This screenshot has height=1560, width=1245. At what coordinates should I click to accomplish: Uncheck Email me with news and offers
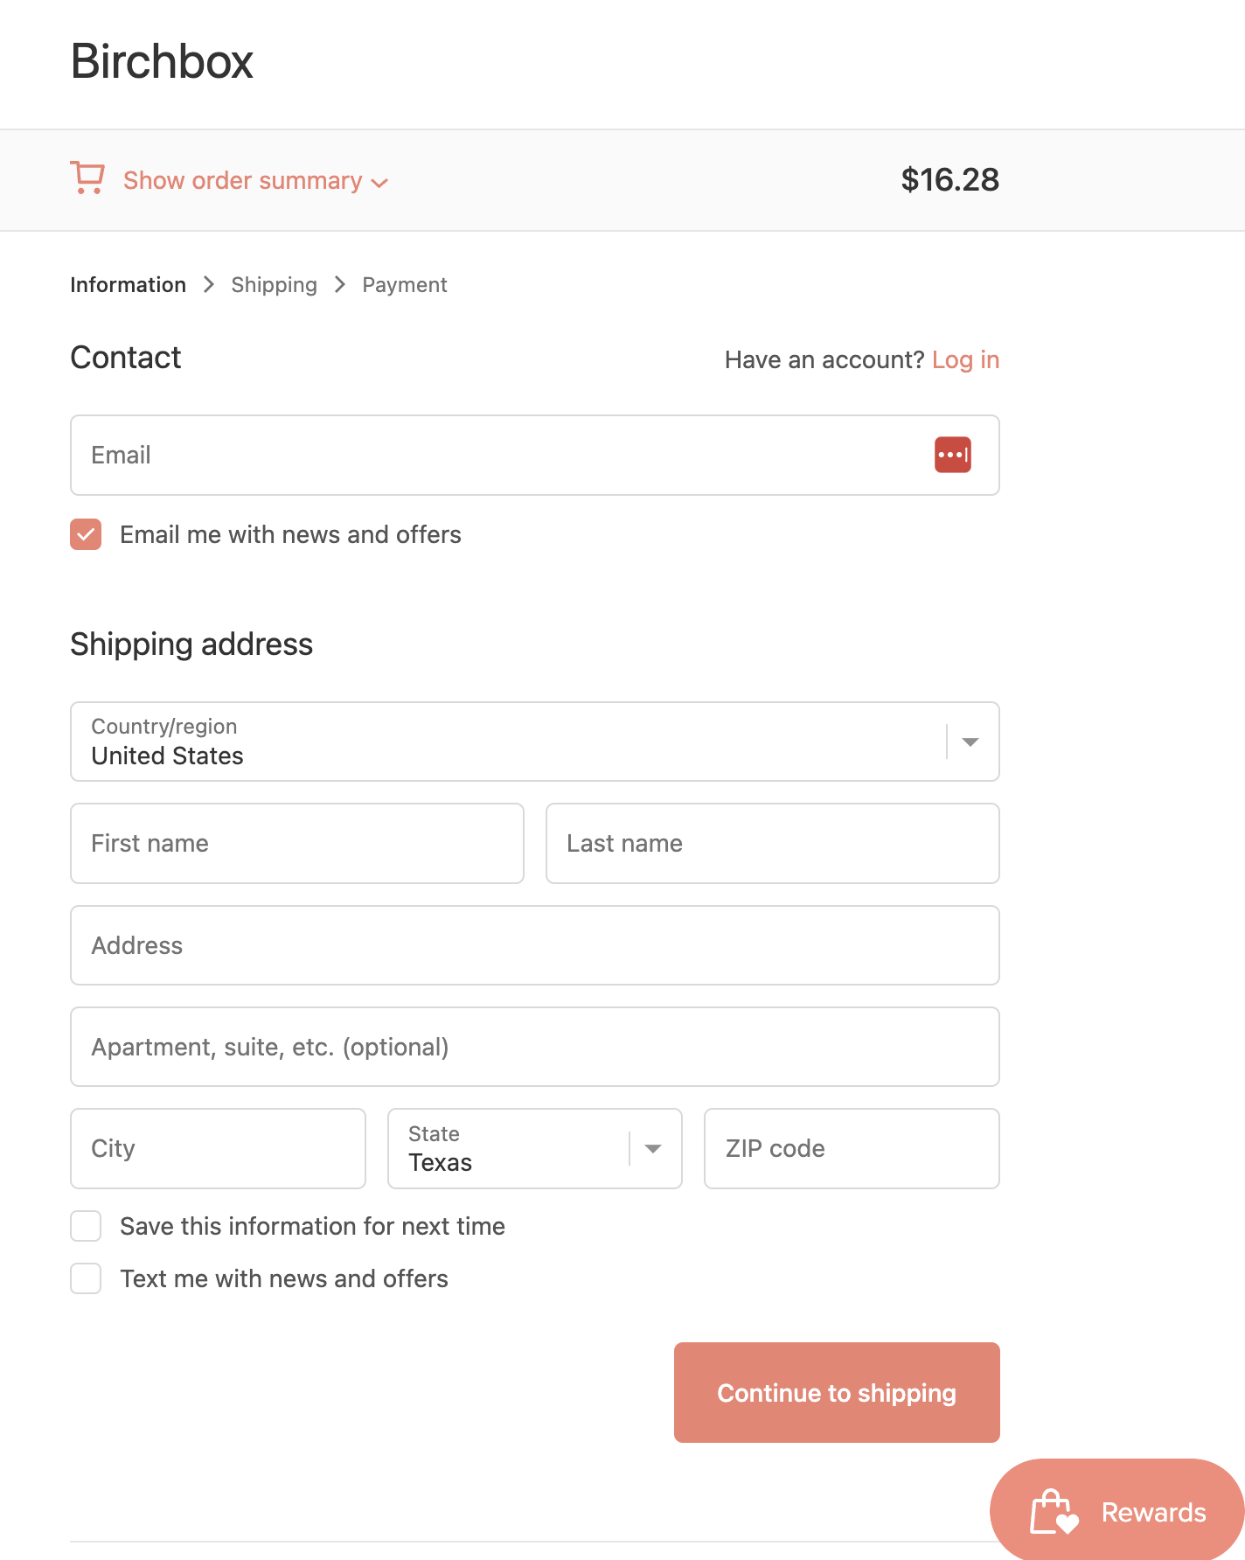pyautogui.click(x=86, y=534)
